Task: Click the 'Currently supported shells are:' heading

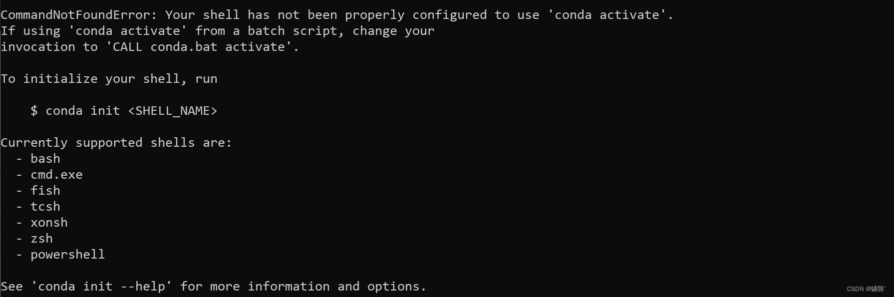Action: (116, 143)
